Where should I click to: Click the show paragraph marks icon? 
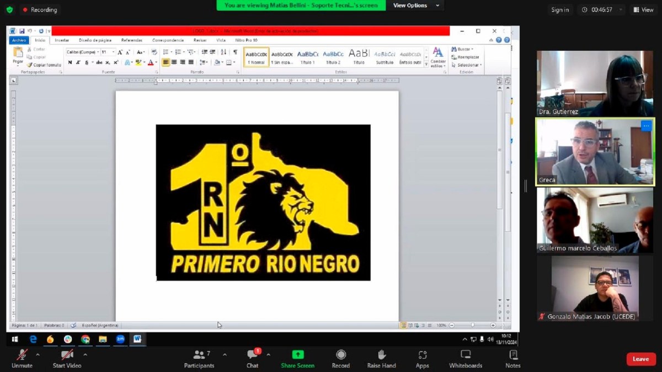click(x=235, y=52)
